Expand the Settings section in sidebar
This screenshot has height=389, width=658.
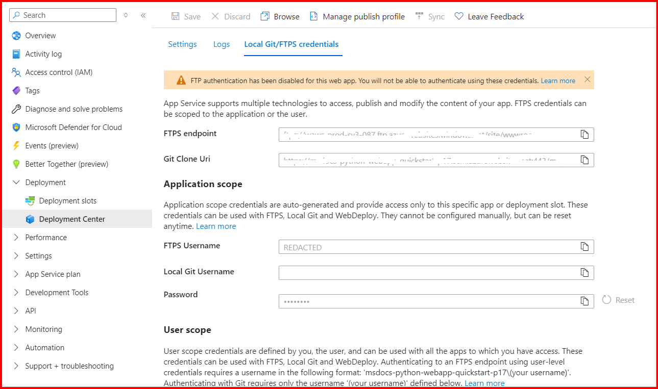(16, 256)
